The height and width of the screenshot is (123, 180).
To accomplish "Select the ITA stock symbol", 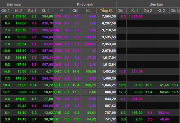I will 57,30.
